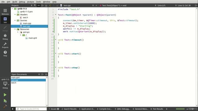Viewport: 198px width, 111px height.
Task: Show the QML Debugger Console pane
Action: click(123, 109)
